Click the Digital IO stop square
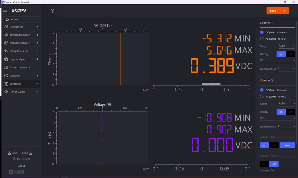 (x=37, y=76)
